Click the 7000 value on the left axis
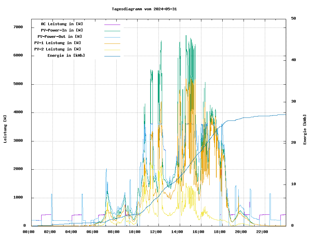319x239 pixels. (x=18, y=27)
